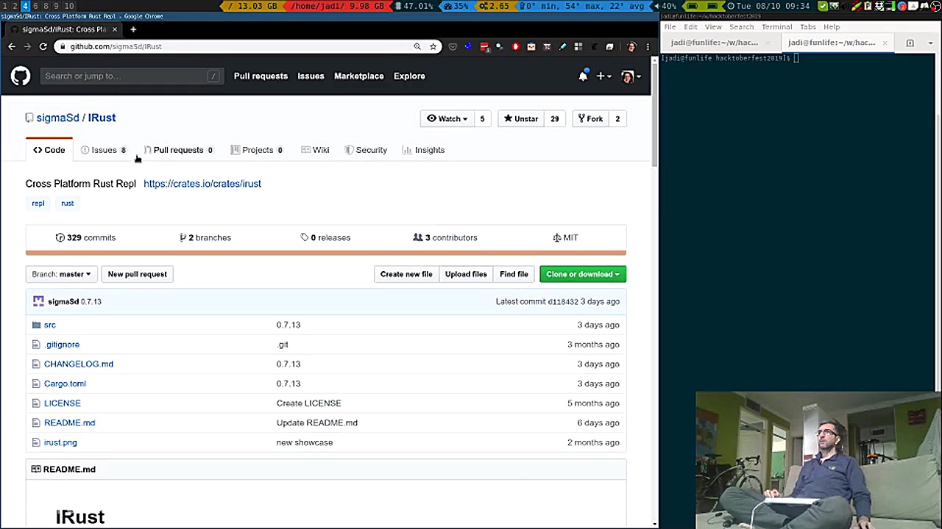Open Marketplace in GitHub header
Image resolution: width=942 pixels, height=529 pixels.
[359, 76]
